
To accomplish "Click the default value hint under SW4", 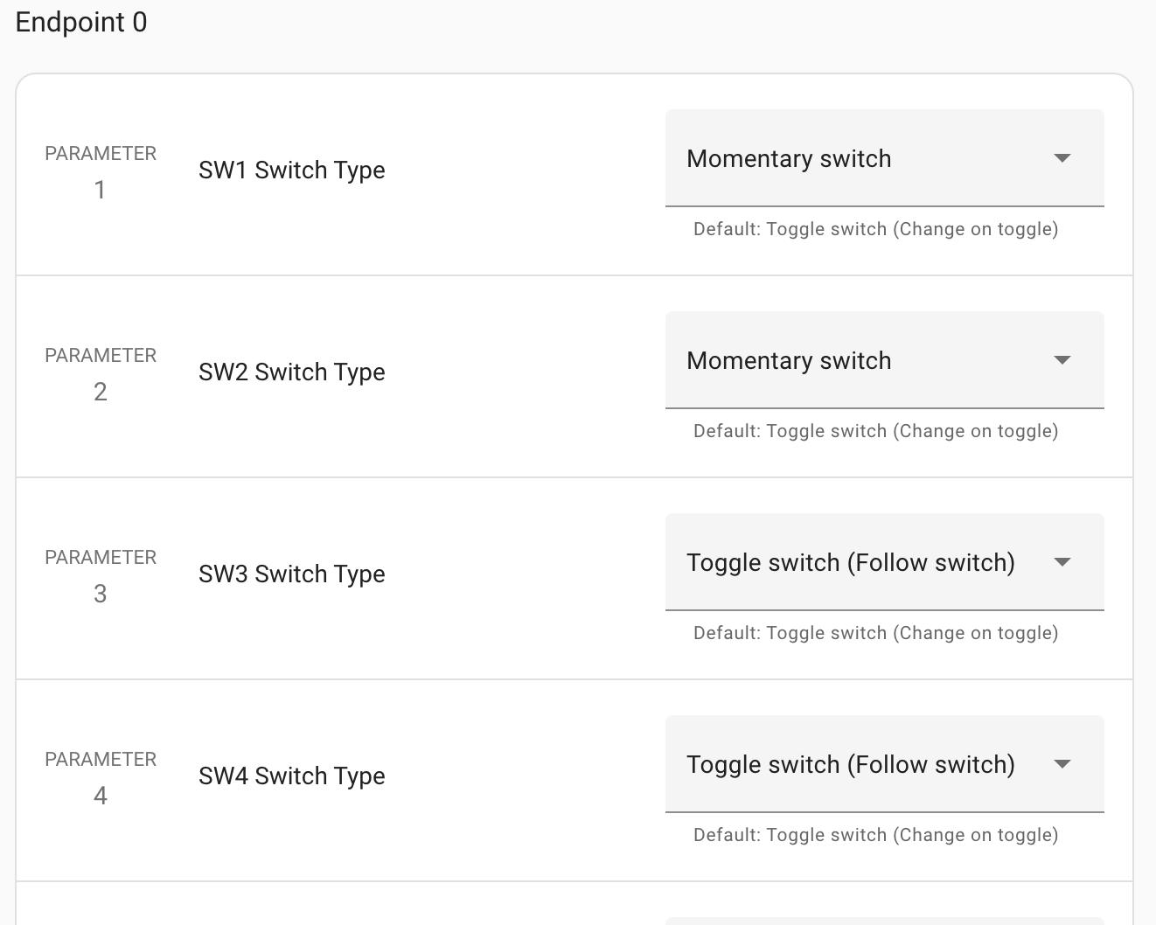I will (875, 835).
